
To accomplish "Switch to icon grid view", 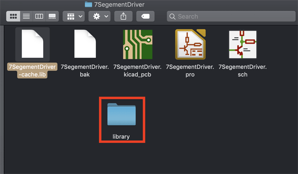I will (13, 16).
